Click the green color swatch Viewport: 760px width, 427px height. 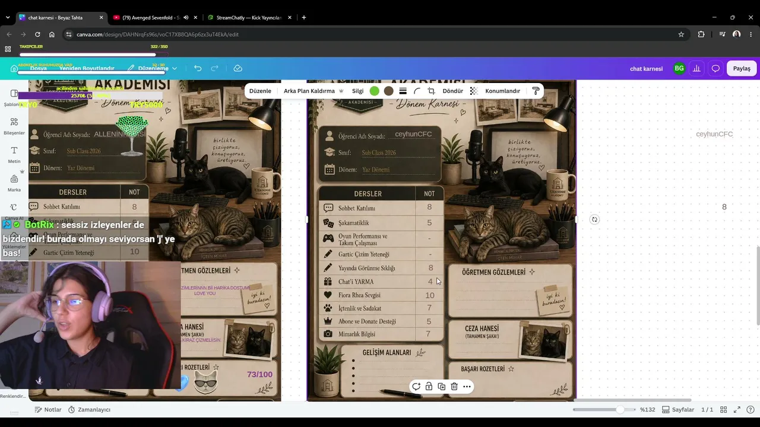[374, 91]
